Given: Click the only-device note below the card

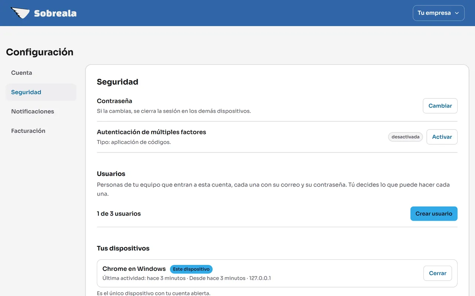Looking at the screenshot, I should [154, 293].
